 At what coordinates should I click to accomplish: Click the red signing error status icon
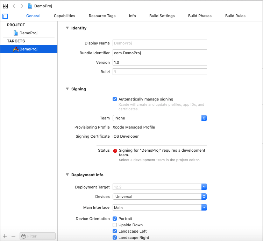click(x=115, y=151)
